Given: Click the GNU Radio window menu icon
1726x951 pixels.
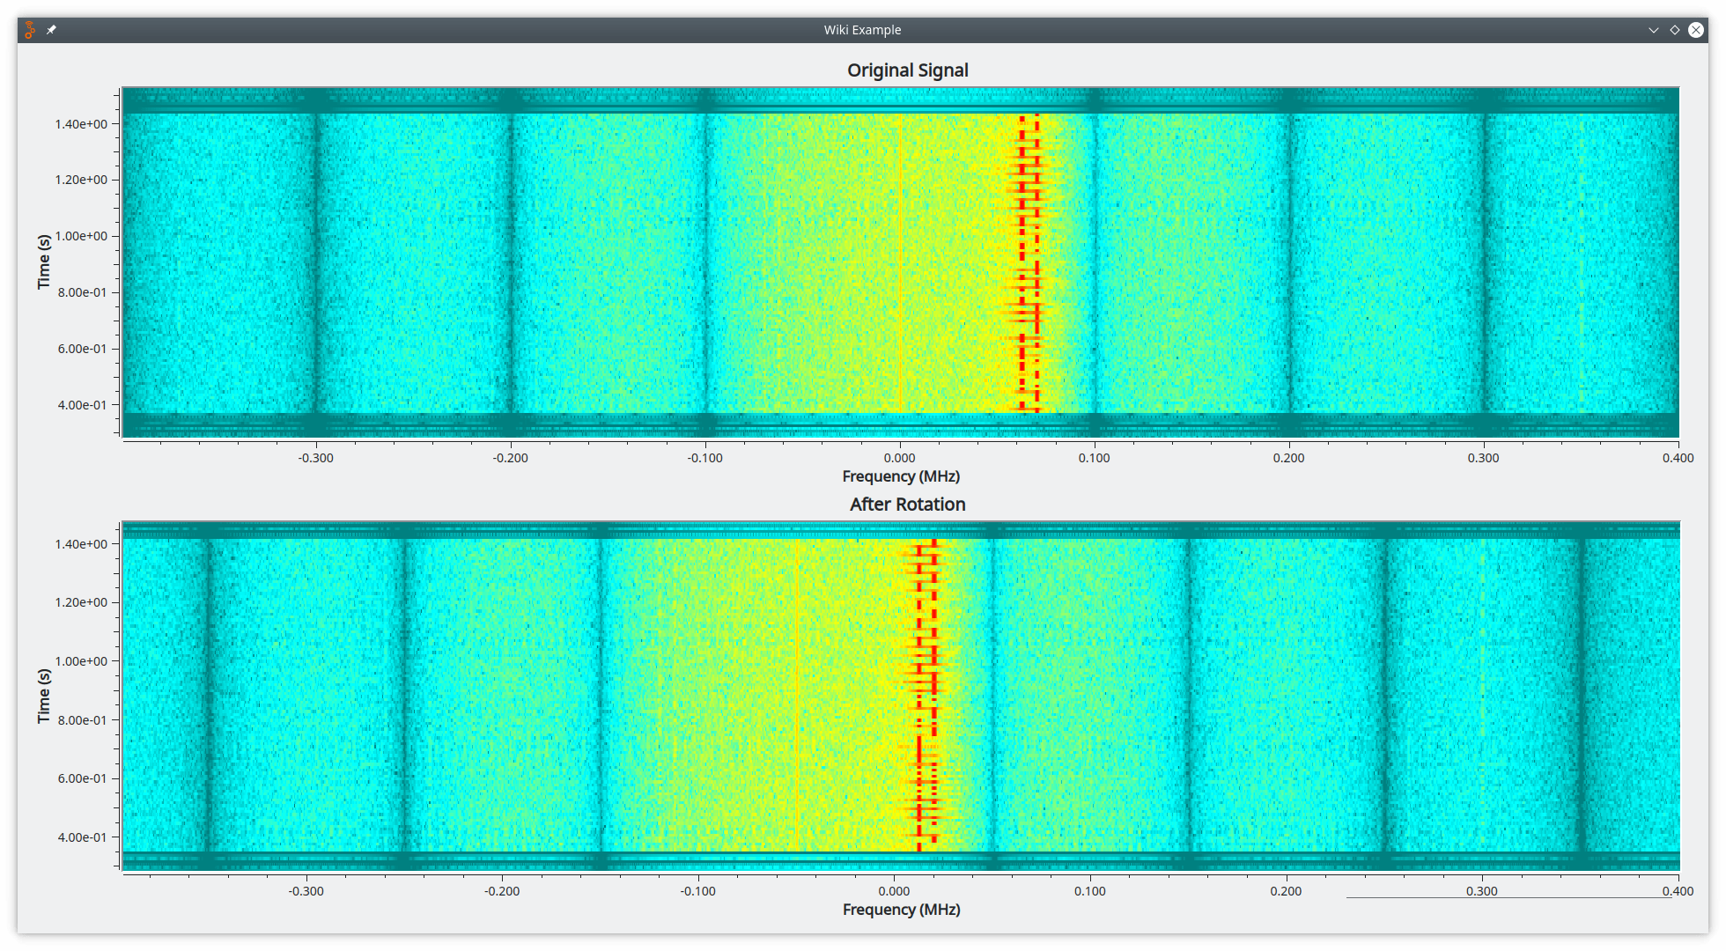Looking at the screenshot, I should click(30, 30).
